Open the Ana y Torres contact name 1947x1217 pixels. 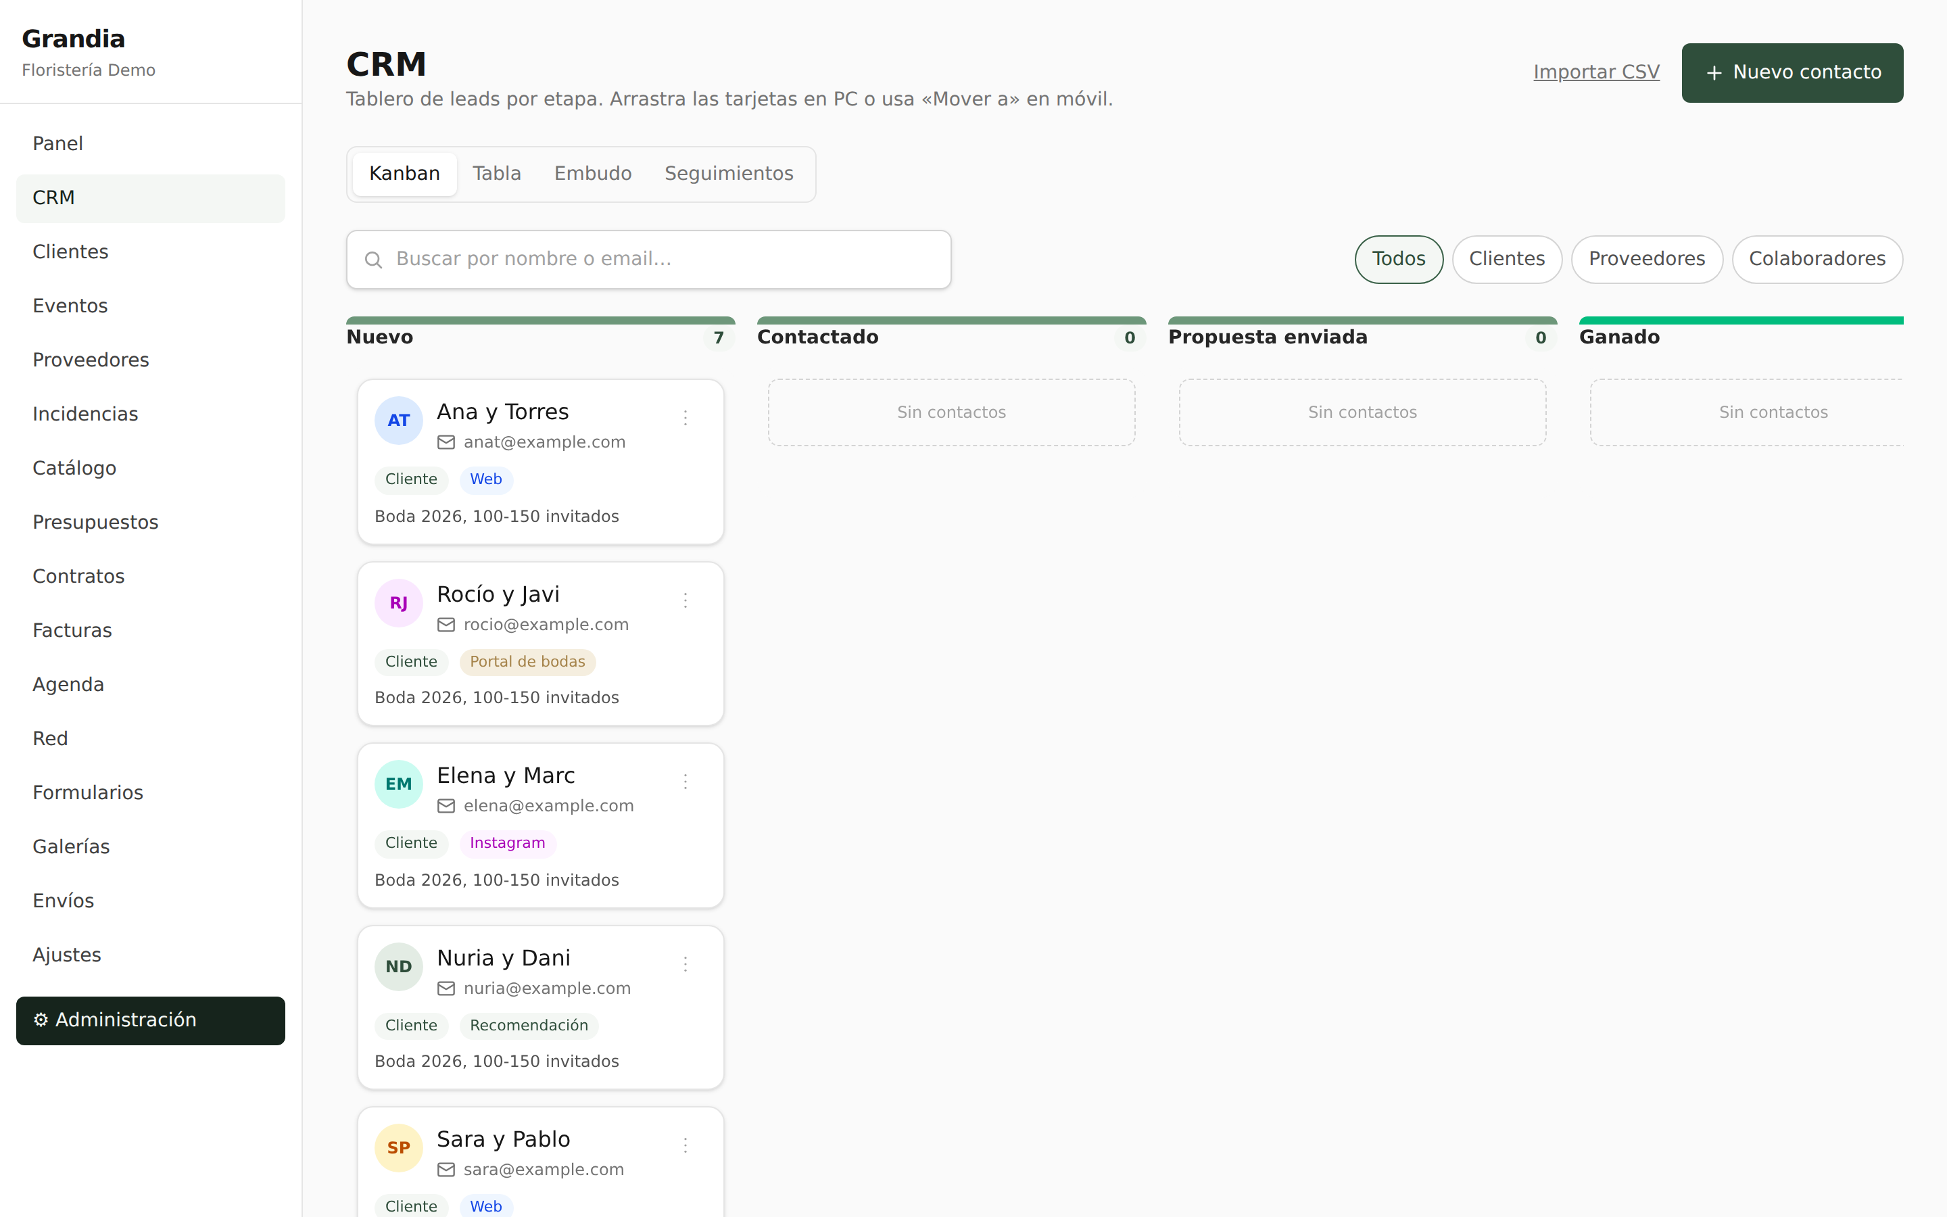tap(502, 412)
